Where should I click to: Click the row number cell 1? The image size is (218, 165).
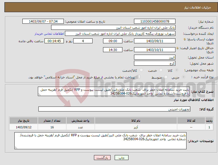(x=209, y=127)
